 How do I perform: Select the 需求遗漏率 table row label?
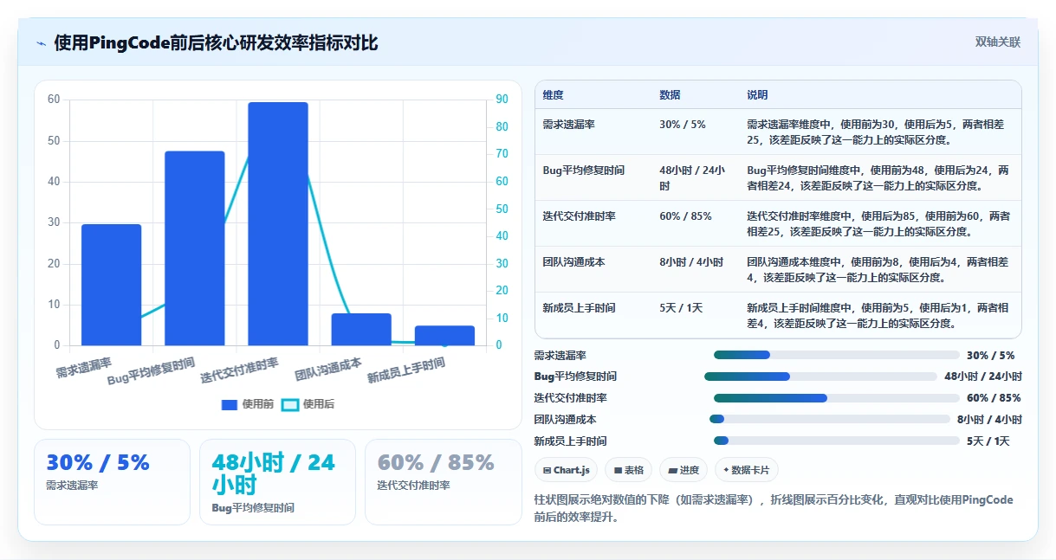coord(569,125)
